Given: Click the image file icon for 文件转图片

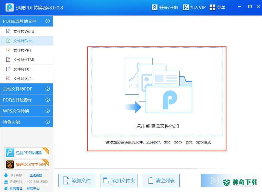Looking at the screenshot, I should click(x=8, y=78).
